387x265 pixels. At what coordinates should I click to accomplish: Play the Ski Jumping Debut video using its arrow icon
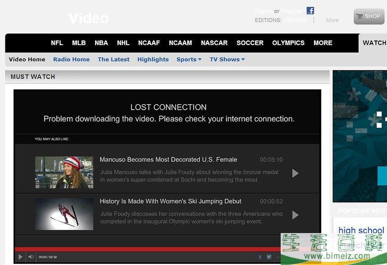(x=296, y=214)
